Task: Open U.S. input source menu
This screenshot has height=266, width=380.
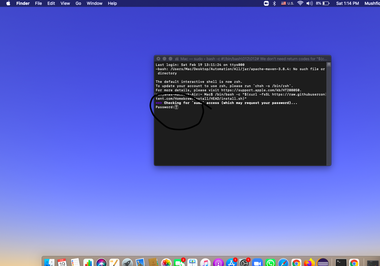Action: (287, 3)
